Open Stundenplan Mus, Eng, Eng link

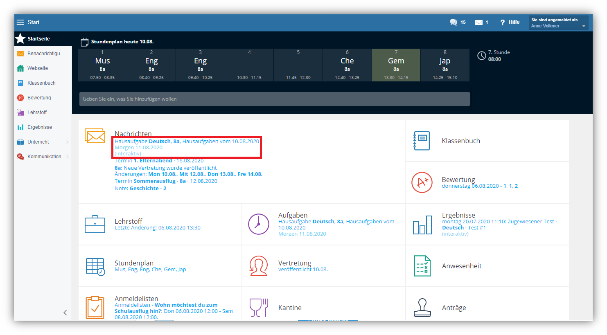(150, 270)
